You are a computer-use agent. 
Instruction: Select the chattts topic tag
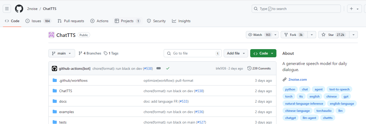[327, 118]
